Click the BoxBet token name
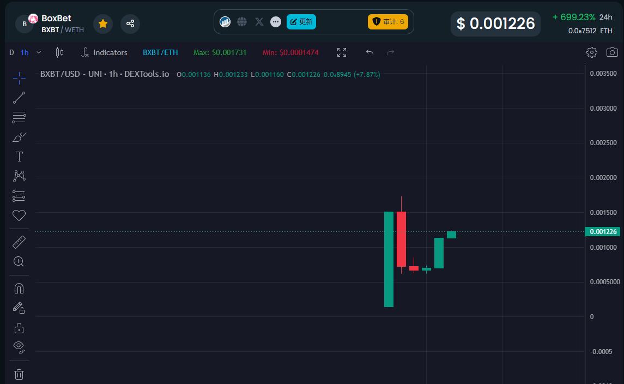Image resolution: width=624 pixels, height=384 pixels. click(56, 19)
